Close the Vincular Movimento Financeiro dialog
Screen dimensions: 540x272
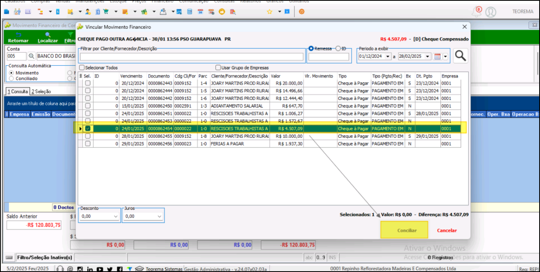coord(464,27)
